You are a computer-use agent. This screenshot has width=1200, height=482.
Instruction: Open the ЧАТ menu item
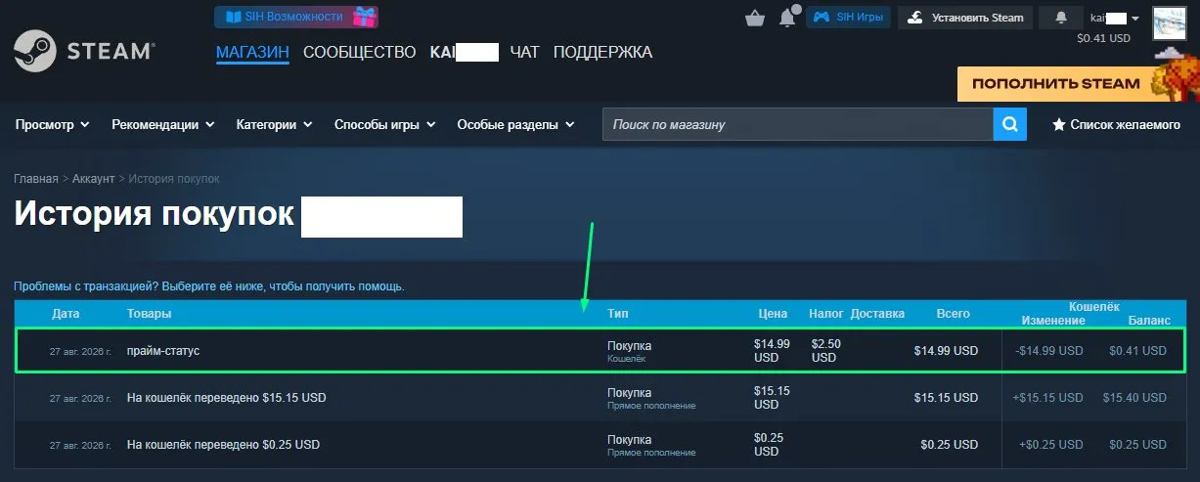(525, 52)
